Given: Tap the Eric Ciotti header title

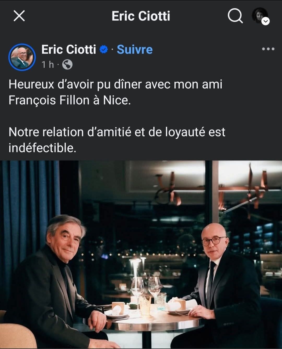Looking at the screenshot, I should coord(141,16).
